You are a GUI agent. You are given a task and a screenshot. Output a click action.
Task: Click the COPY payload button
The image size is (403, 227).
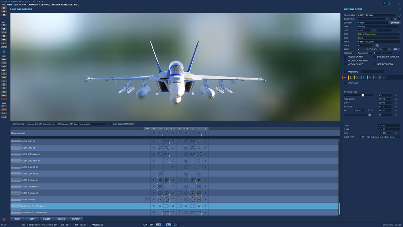(32, 219)
